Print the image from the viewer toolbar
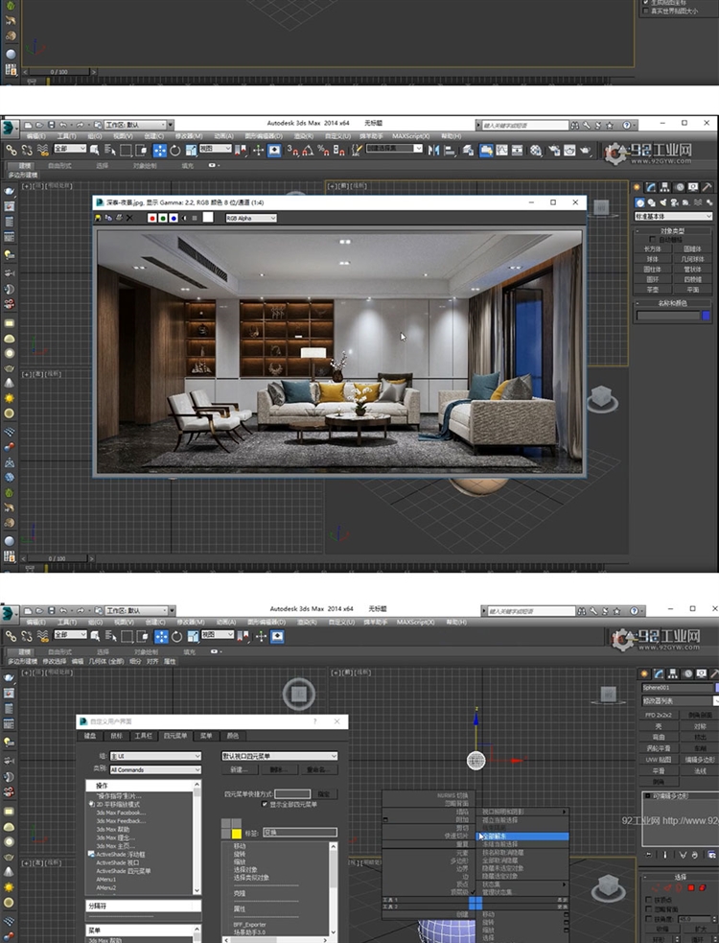719x943 pixels. click(119, 218)
